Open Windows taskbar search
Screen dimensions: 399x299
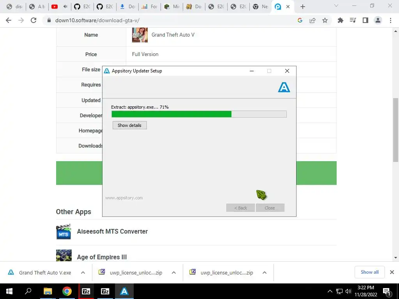click(x=28, y=291)
